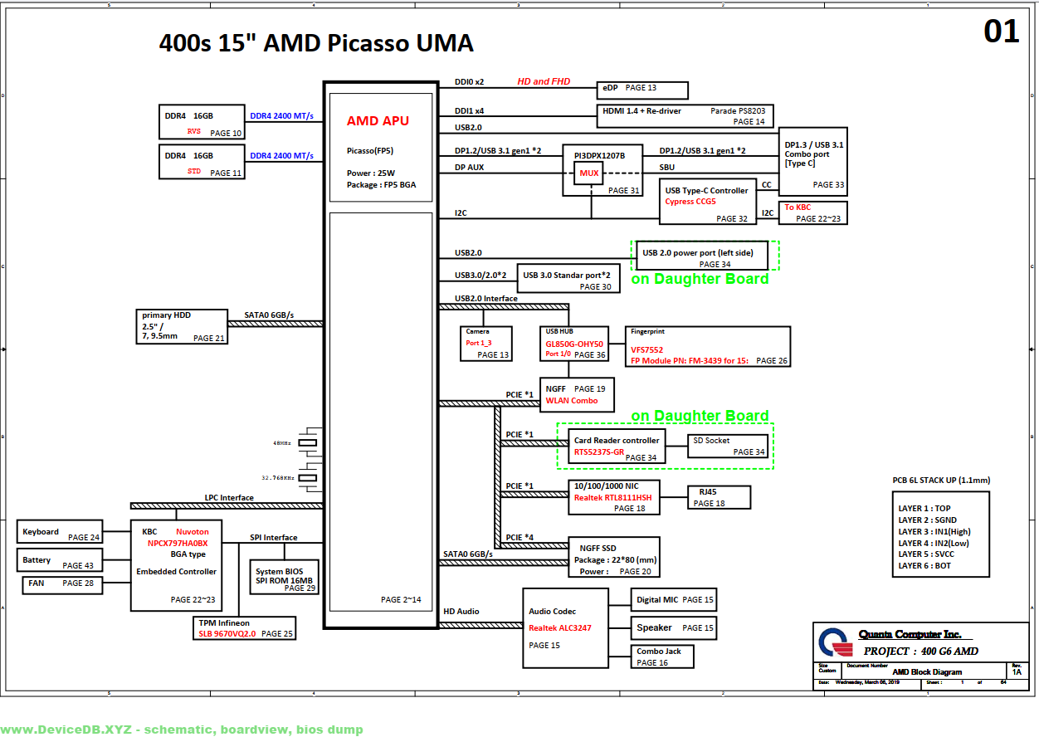This screenshot has height=737, width=1039.
Task: Click "Card Reader controller" text
Action: click(617, 440)
